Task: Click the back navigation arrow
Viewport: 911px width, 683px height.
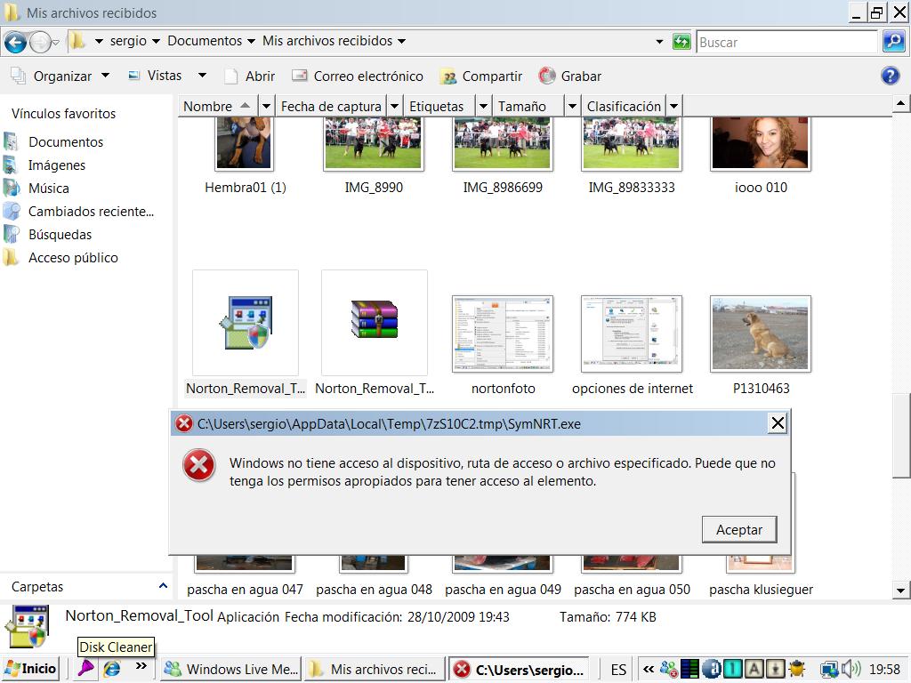Action: (15, 42)
